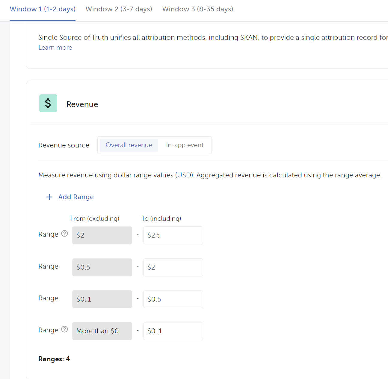Click the plus icon beside Add Range
Screen dimensions: 388x379
point(49,197)
